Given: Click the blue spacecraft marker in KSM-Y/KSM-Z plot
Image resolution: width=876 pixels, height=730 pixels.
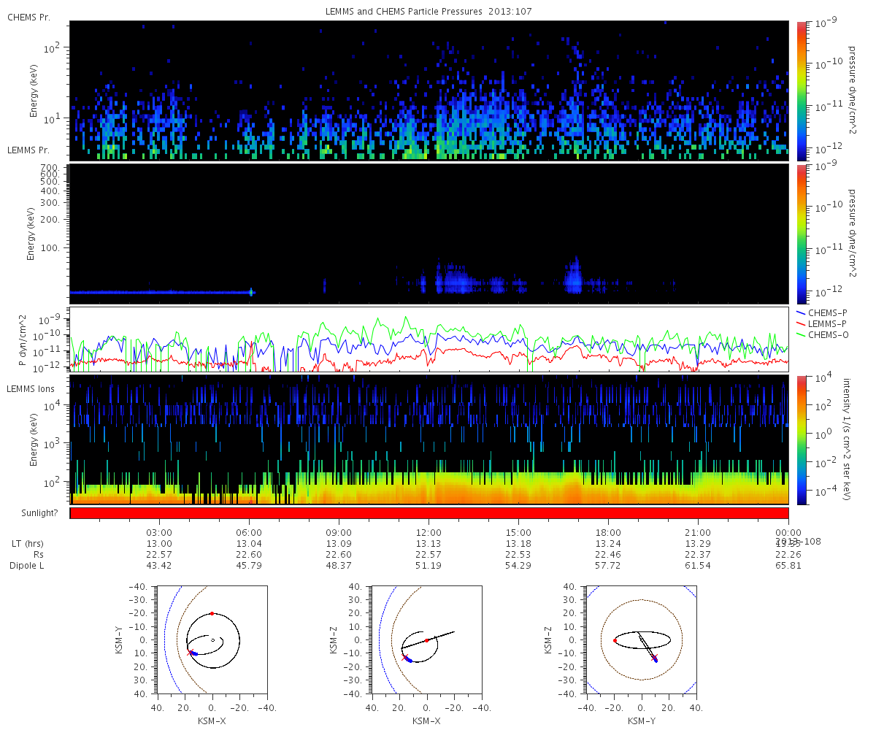Looking at the screenshot, I should tap(655, 660).
